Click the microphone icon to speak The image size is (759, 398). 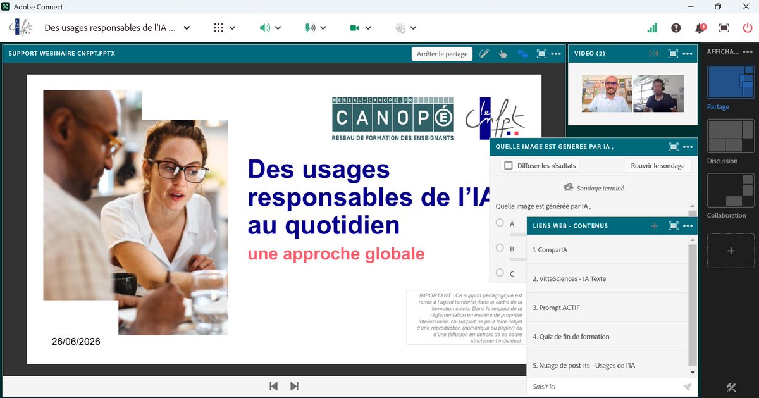308,27
